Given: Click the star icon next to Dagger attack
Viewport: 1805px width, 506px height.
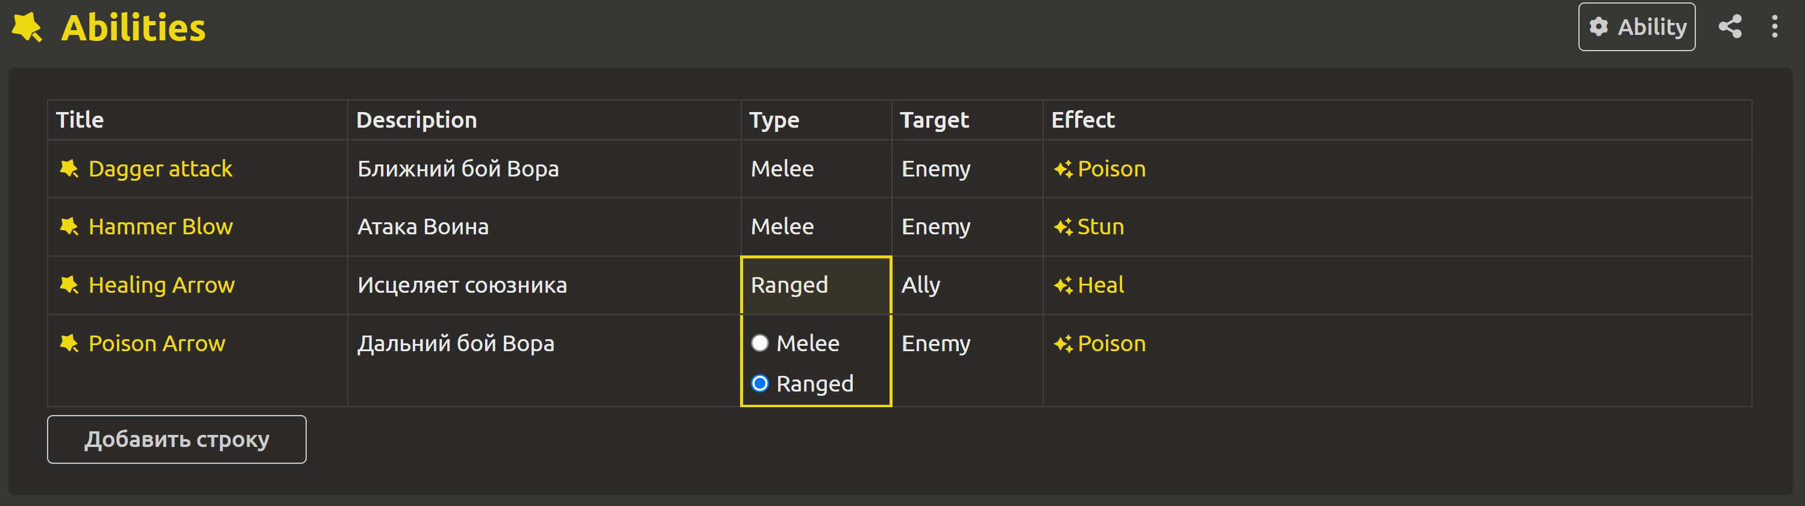Looking at the screenshot, I should coord(69,169).
